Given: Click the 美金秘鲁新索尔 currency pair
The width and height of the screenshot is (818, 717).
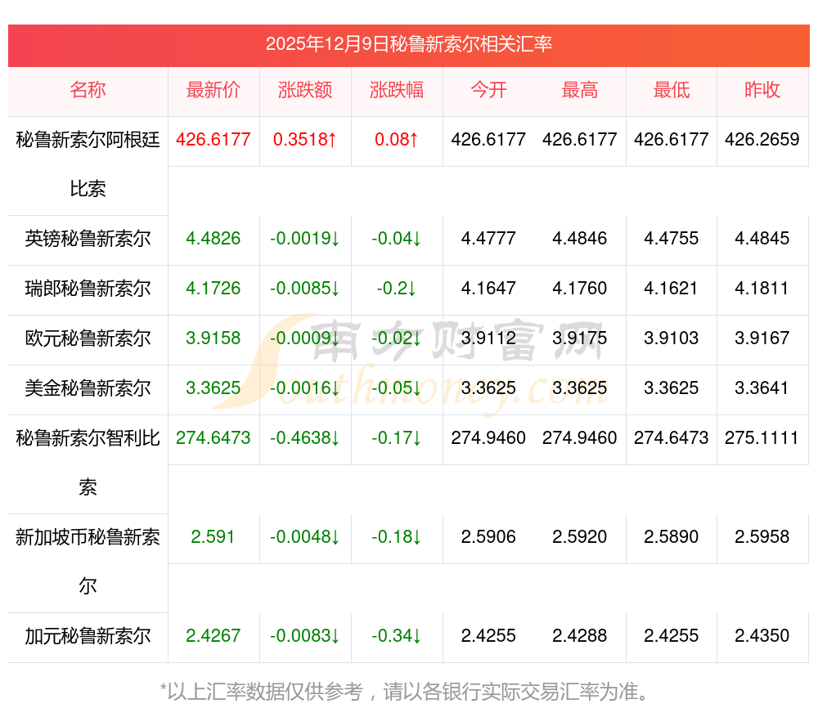Looking at the screenshot, I should tap(88, 388).
